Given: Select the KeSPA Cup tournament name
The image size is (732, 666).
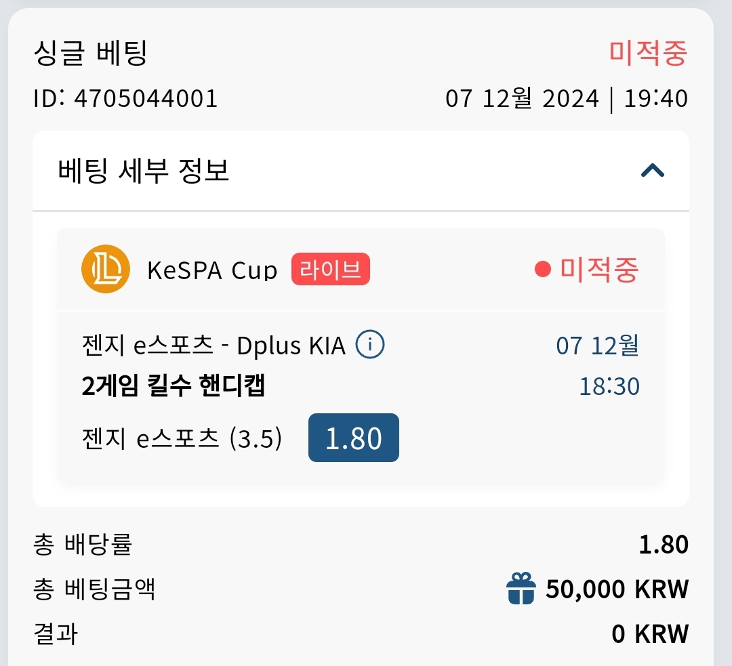Looking at the screenshot, I should (212, 270).
